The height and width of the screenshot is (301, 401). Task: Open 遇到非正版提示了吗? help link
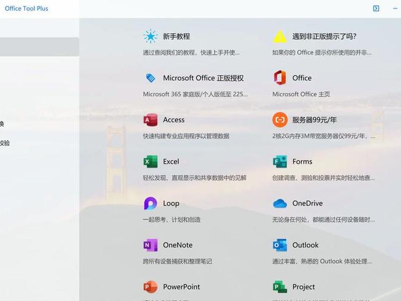[324, 36]
